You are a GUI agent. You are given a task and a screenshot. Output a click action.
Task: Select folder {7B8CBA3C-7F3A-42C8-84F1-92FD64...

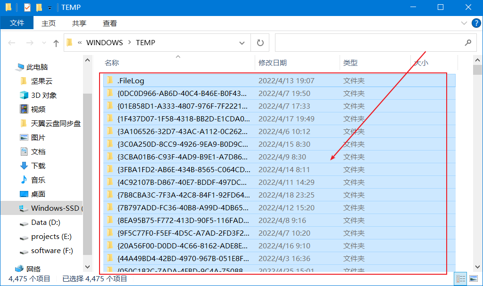pyautogui.click(x=183, y=195)
